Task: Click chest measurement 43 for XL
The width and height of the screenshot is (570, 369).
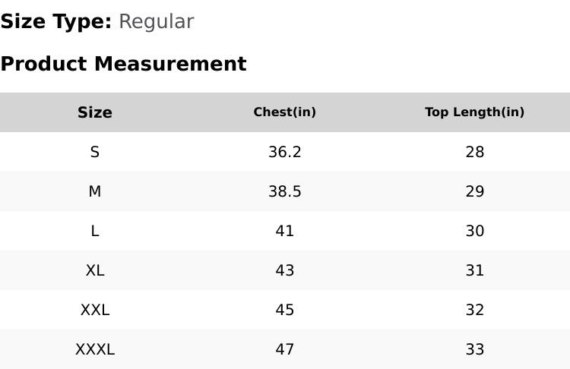Action: pyautogui.click(x=285, y=270)
